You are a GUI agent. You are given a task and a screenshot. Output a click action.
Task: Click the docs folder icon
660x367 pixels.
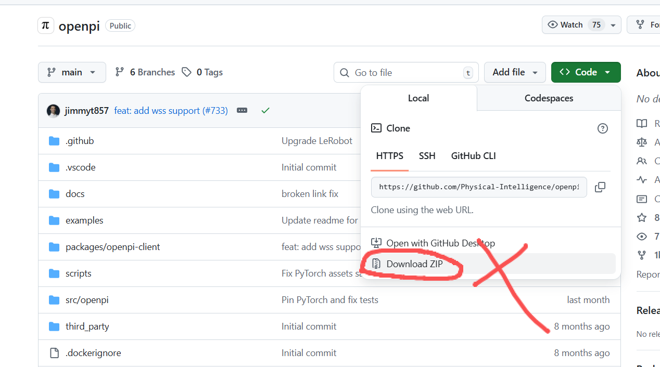point(54,194)
